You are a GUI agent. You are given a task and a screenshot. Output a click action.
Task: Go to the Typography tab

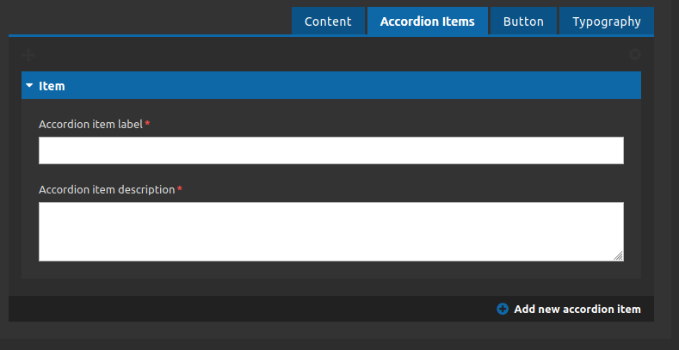(x=606, y=21)
